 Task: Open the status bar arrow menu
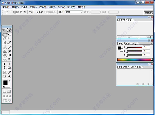(x=50, y=112)
